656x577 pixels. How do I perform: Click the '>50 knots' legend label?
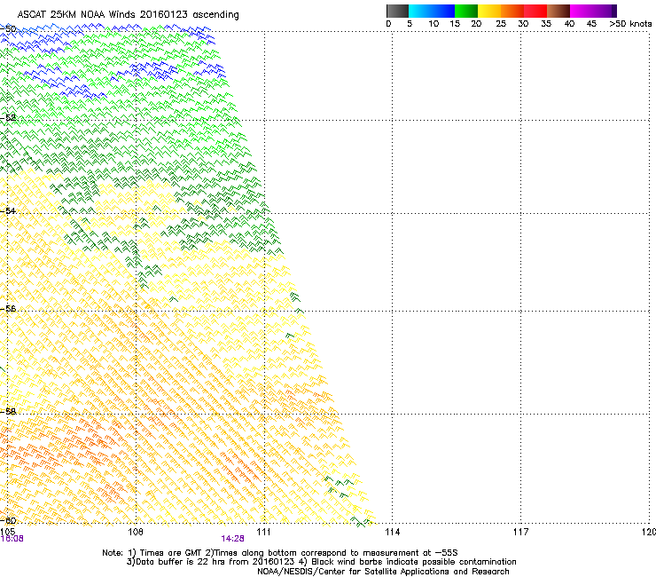click(x=630, y=24)
